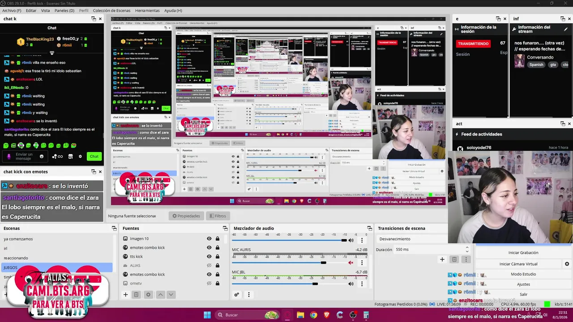This screenshot has height=322, width=573.
Task: Unlock the Imagen 10 source
Action: 218,239
